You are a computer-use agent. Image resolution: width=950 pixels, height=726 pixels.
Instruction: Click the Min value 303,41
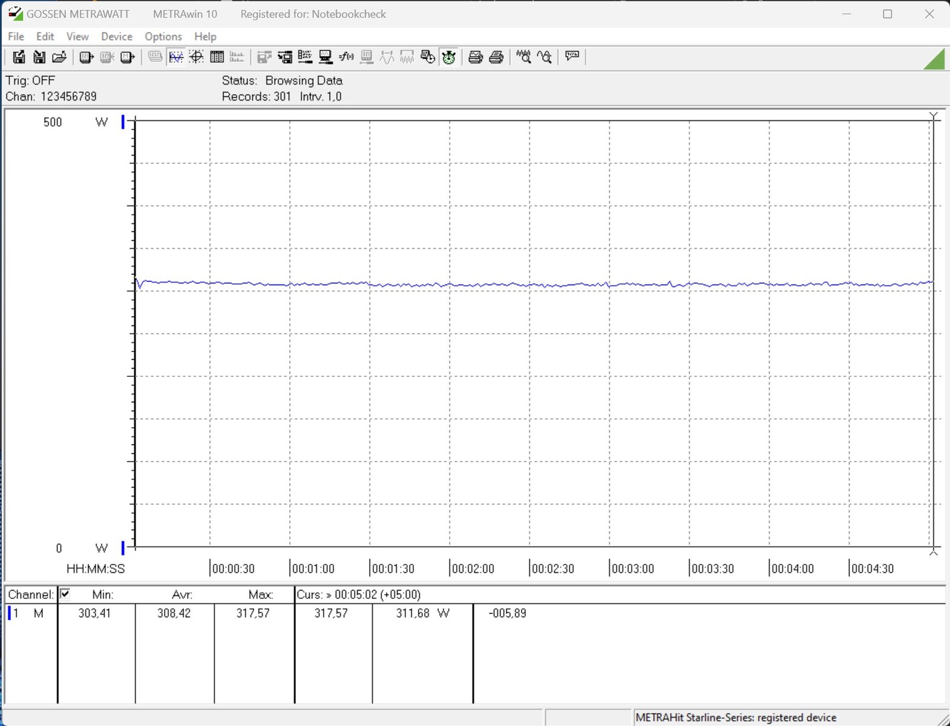[94, 613]
